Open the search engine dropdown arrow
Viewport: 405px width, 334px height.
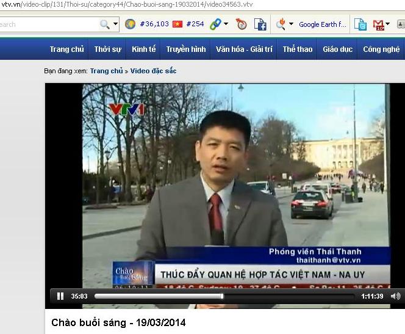click(x=115, y=24)
